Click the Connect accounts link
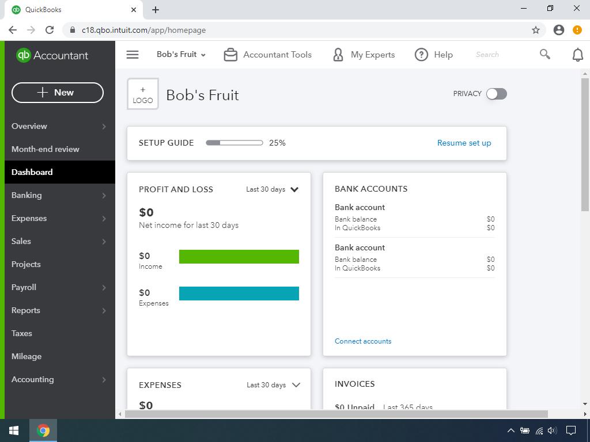The width and height of the screenshot is (590, 442). [x=363, y=341]
